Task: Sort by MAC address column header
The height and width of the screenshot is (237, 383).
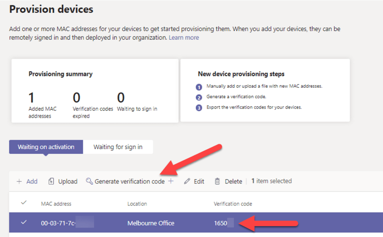Action: point(56,204)
